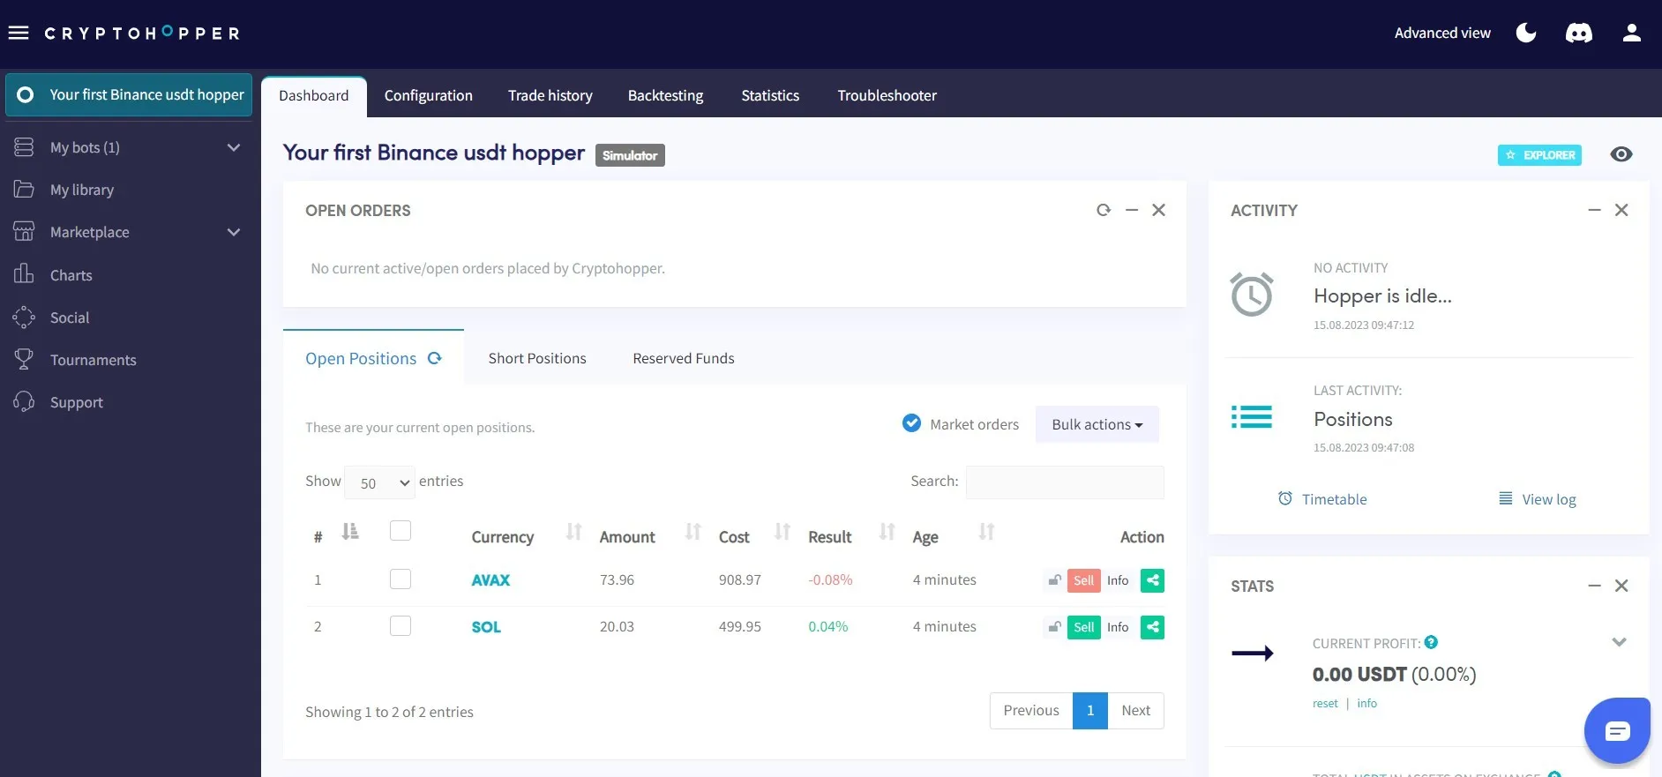The height and width of the screenshot is (777, 1662).
Task: Minimize the Open Orders panel
Action: point(1132,210)
